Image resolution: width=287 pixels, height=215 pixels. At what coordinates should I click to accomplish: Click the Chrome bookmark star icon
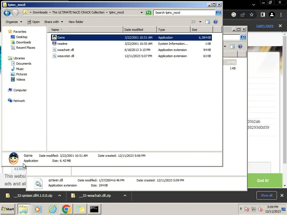click(x=252, y=15)
